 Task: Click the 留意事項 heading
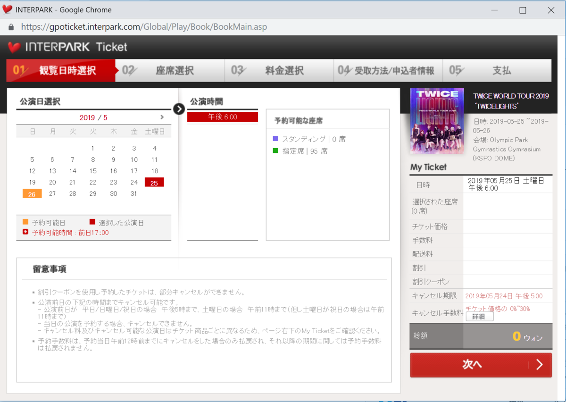pos(50,269)
